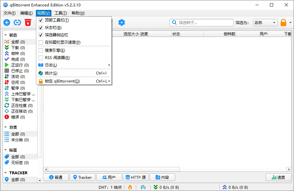This screenshot has height=191, width=294.
Task: Open preferences via the gear icon
Action: [122, 22]
